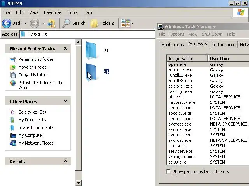Click the $1 folder name label

click(x=106, y=50)
